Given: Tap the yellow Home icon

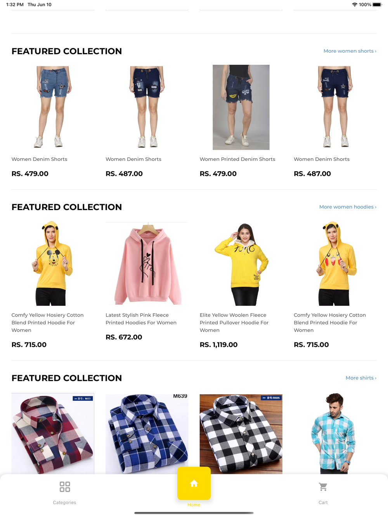Looking at the screenshot, I should pos(194,483).
